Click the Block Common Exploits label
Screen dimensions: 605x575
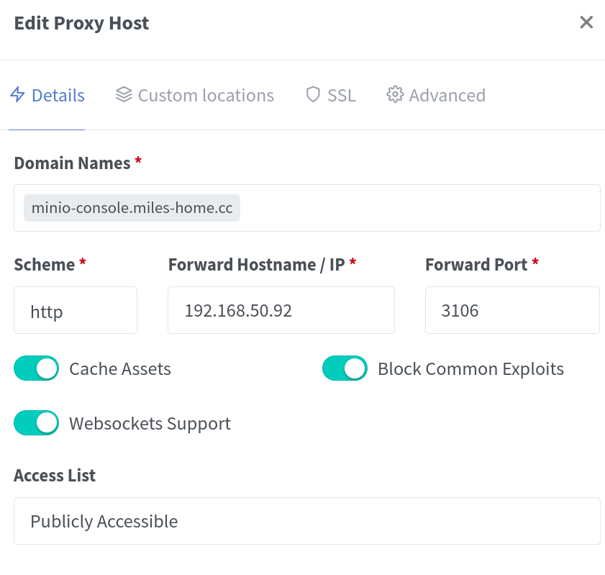[470, 369]
